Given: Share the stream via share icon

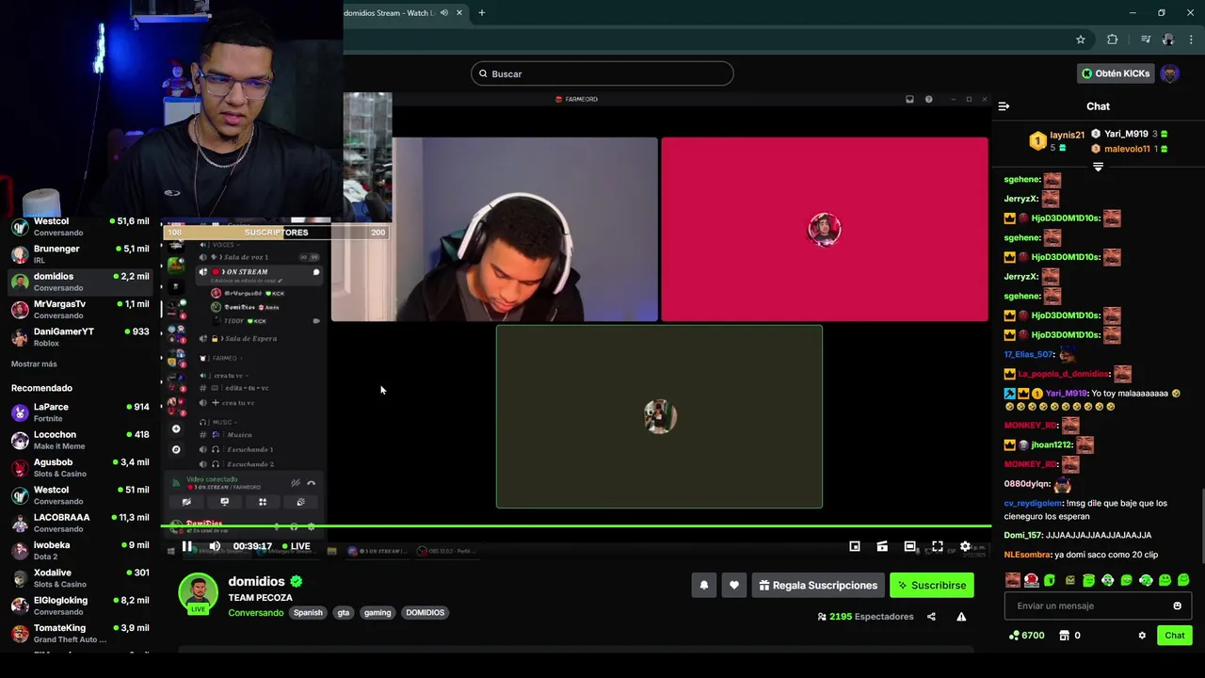Looking at the screenshot, I should tap(931, 617).
